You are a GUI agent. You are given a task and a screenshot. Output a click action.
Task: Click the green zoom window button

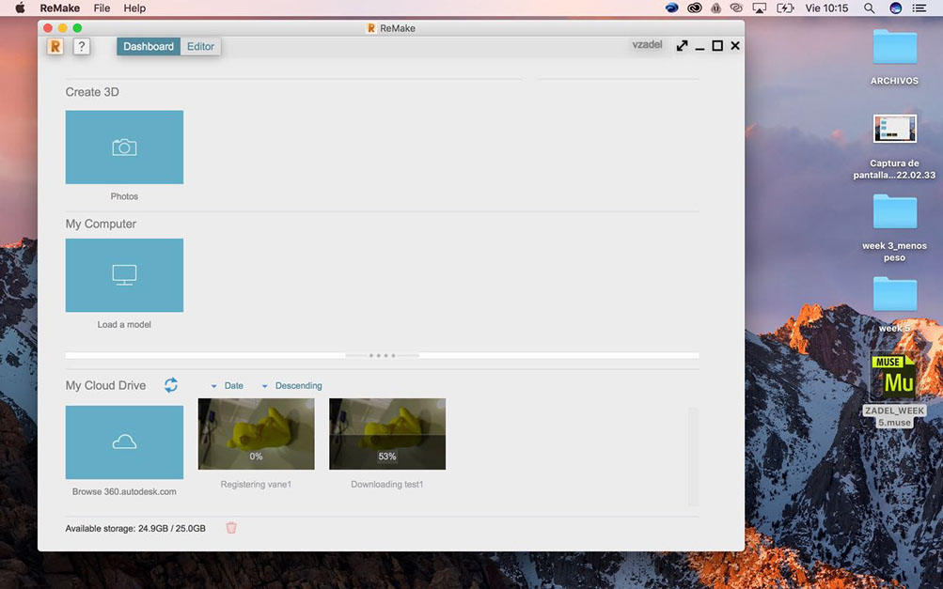(77, 27)
